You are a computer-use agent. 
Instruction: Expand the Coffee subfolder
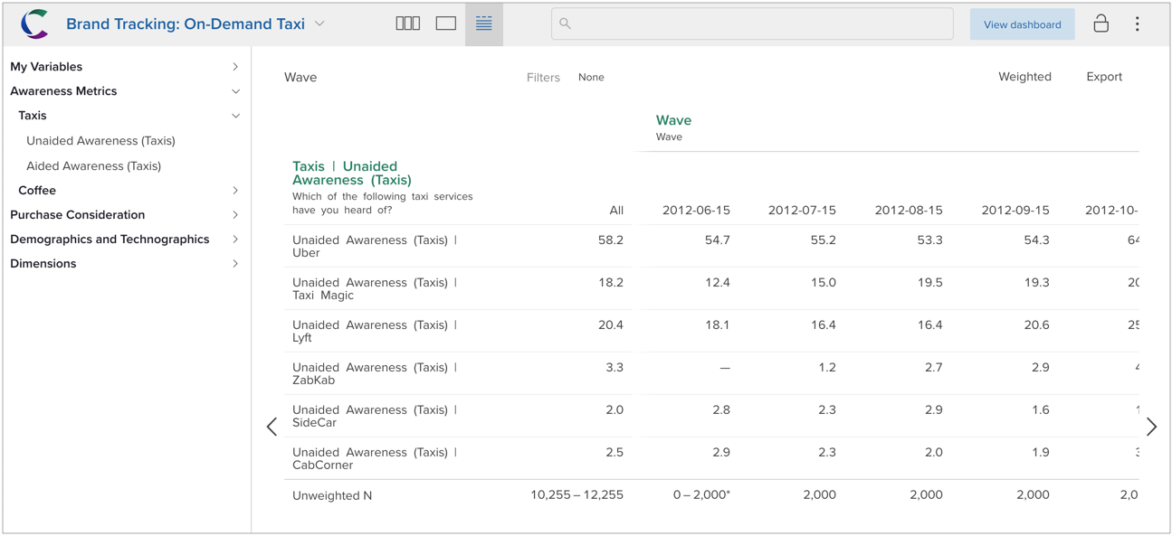235,191
